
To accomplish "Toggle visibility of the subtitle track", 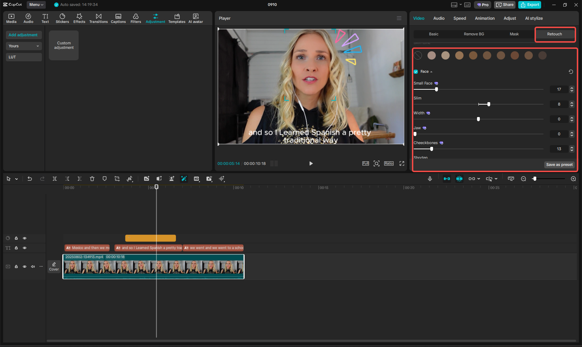I will 25,248.
